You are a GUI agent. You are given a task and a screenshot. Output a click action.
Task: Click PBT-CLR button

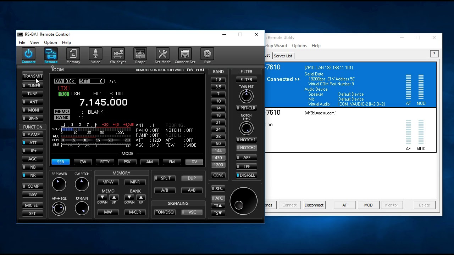(x=246, y=108)
